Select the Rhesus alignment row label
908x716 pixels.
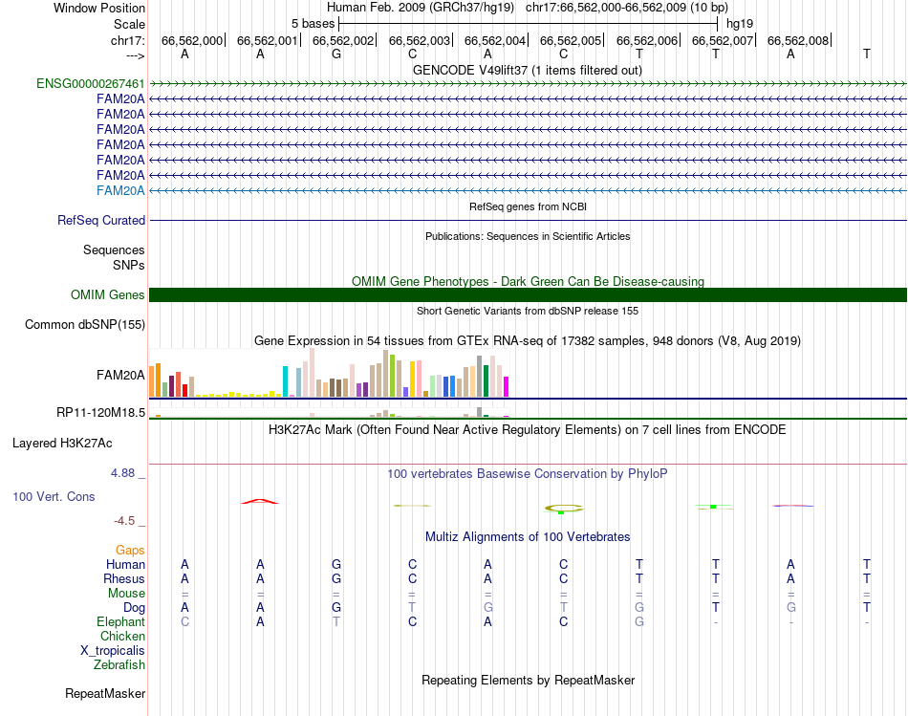click(x=124, y=578)
